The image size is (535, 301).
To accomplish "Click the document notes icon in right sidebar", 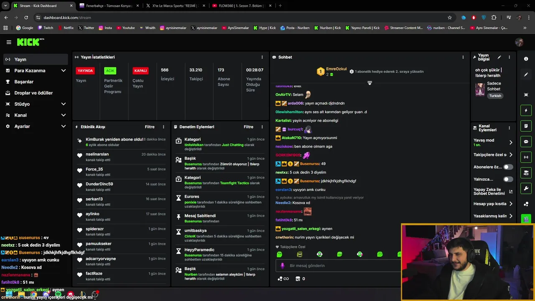I will [526, 126].
